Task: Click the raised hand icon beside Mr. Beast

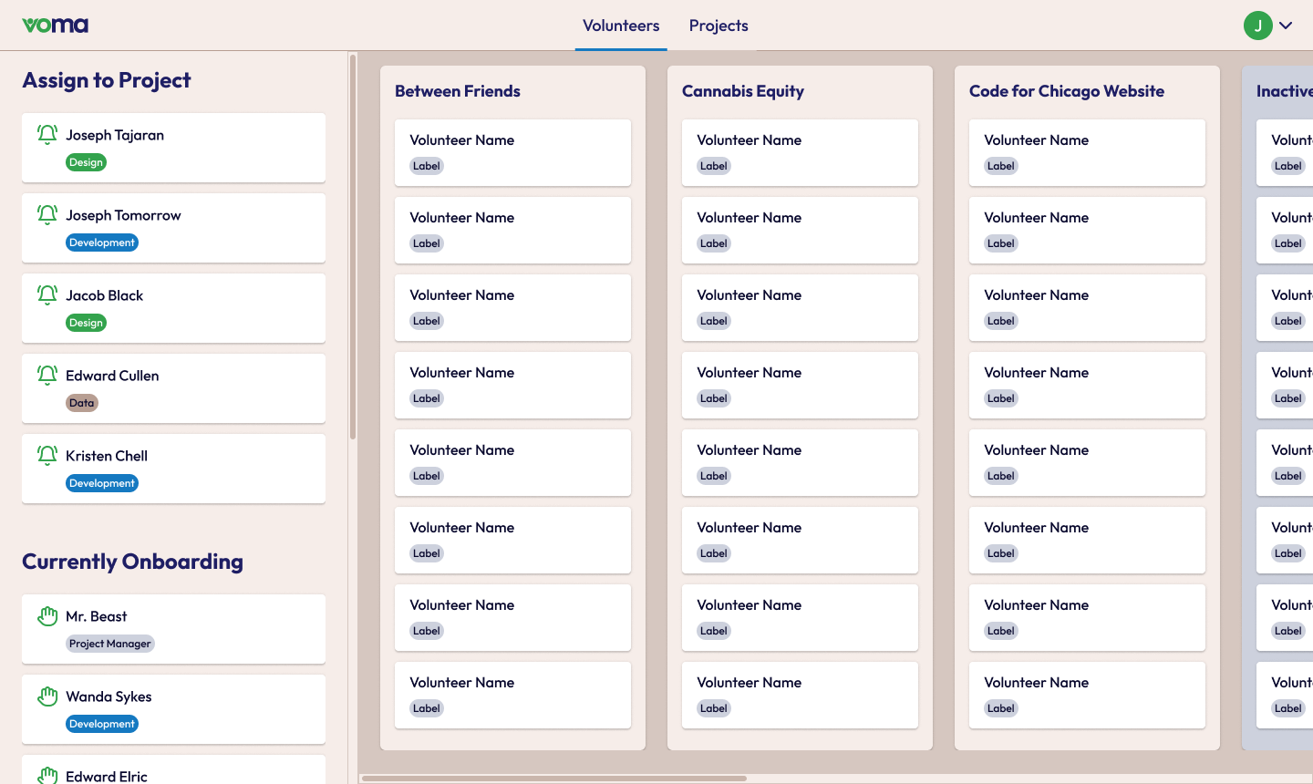Action: pyautogui.click(x=47, y=616)
